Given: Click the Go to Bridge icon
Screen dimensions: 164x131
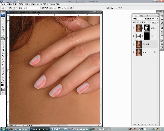Looking at the screenshot, I should (x=112, y=8).
